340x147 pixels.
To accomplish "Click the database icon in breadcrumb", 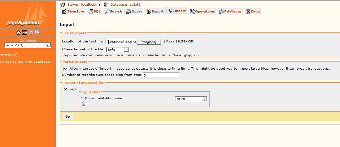I will tap(106, 5).
